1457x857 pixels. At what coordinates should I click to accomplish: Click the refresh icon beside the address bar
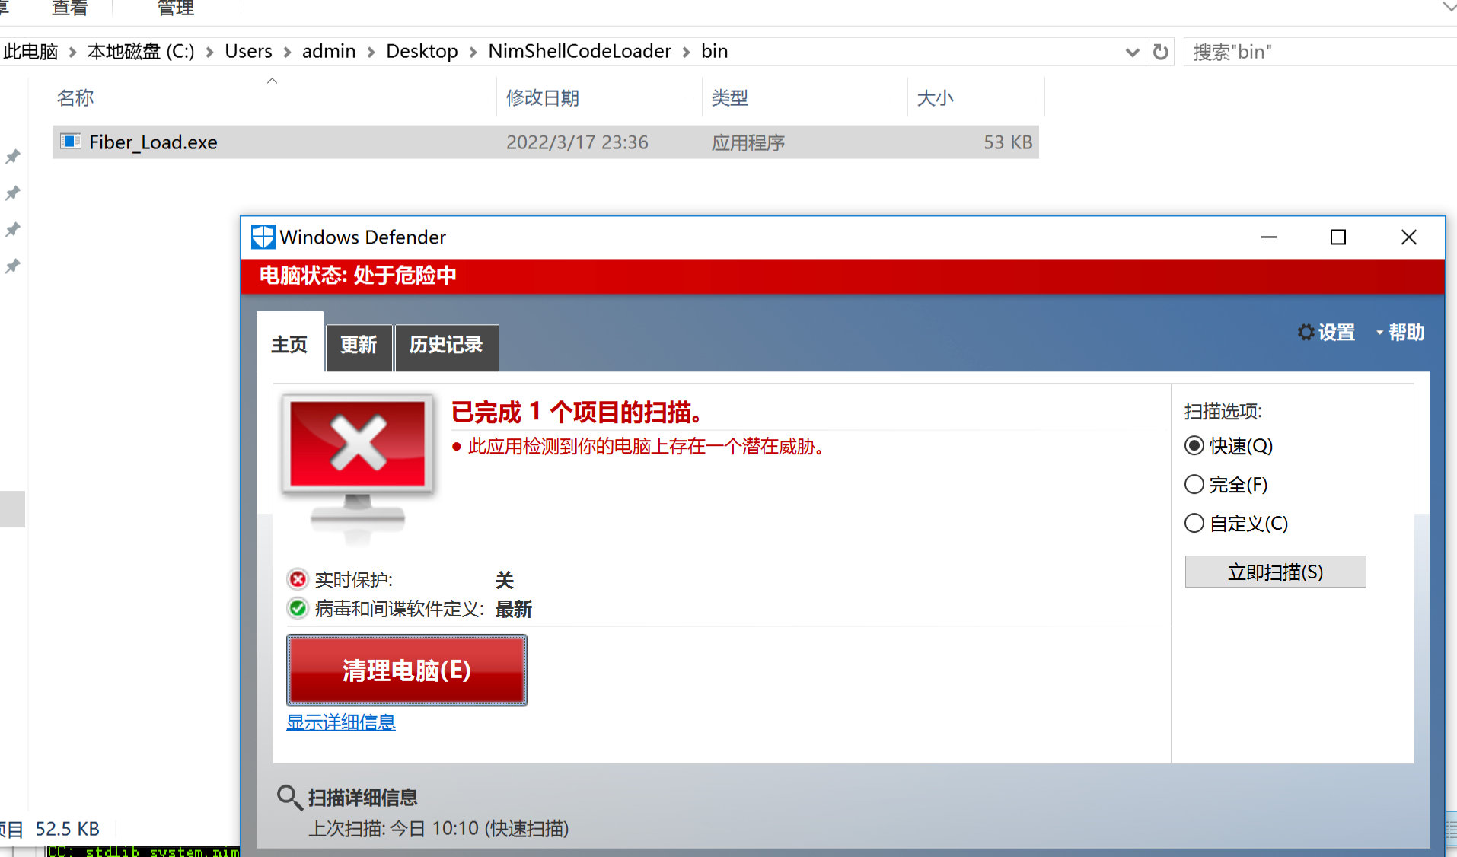1160,52
